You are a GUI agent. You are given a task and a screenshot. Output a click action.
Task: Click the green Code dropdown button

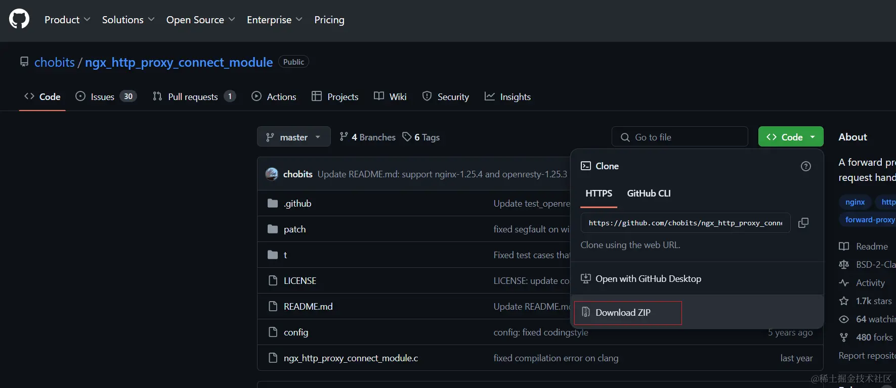[x=791, y=137]
